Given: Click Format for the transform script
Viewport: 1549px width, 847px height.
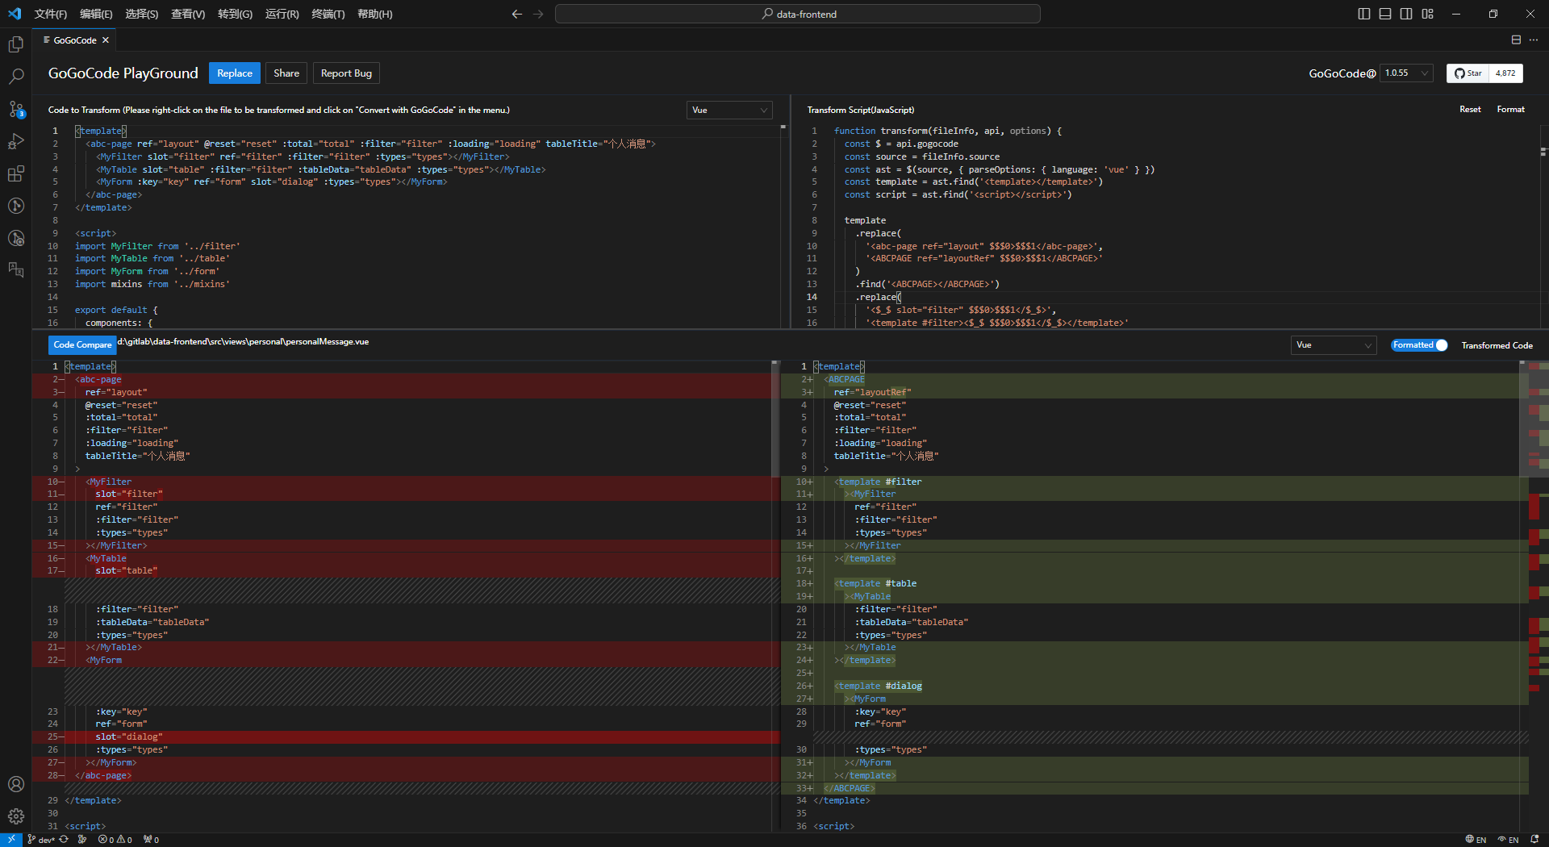Looking at the screenshot, I should tap(1510, 110).
